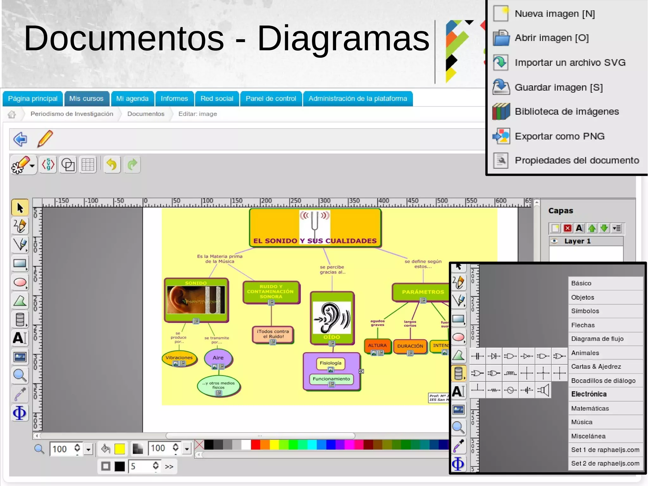Choose Importar un archivo SVG

click(559, 62)
